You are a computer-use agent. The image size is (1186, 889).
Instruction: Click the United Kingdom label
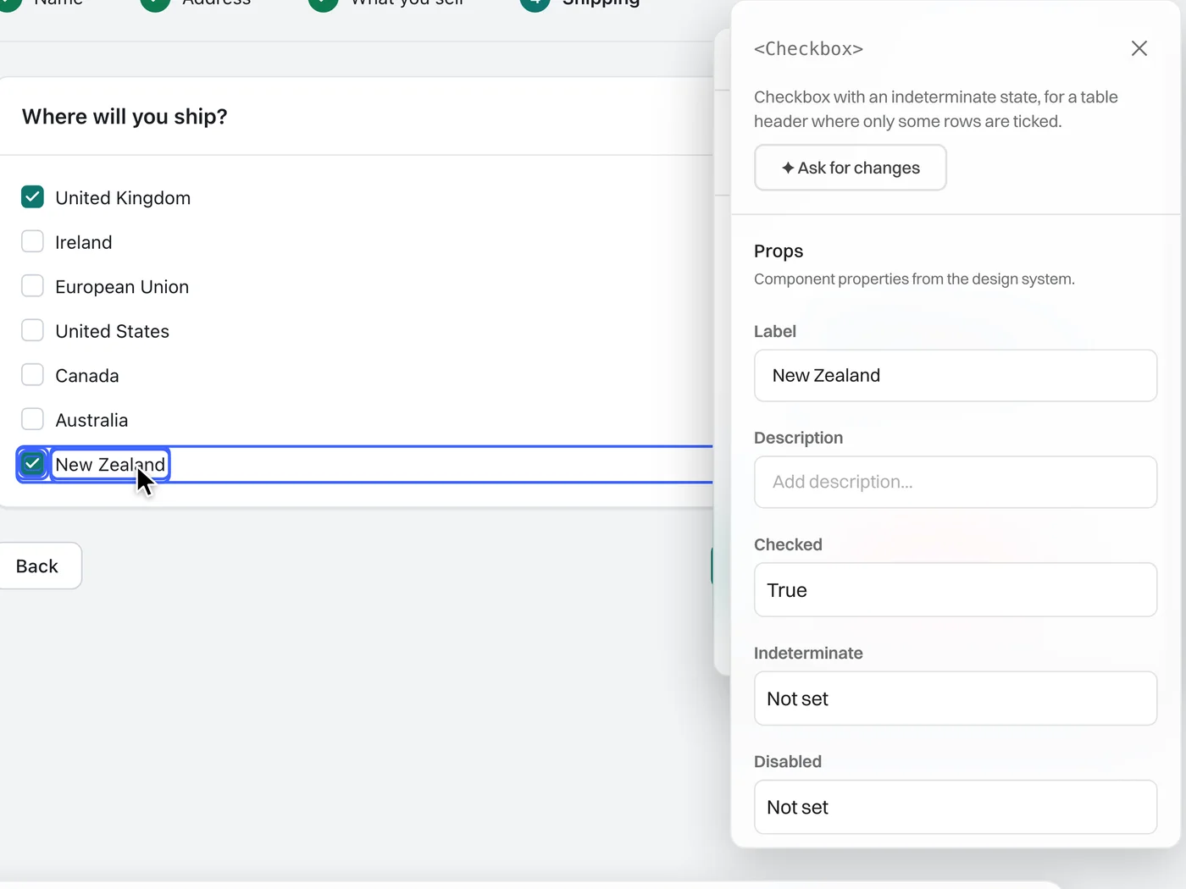tap(123, 198)
